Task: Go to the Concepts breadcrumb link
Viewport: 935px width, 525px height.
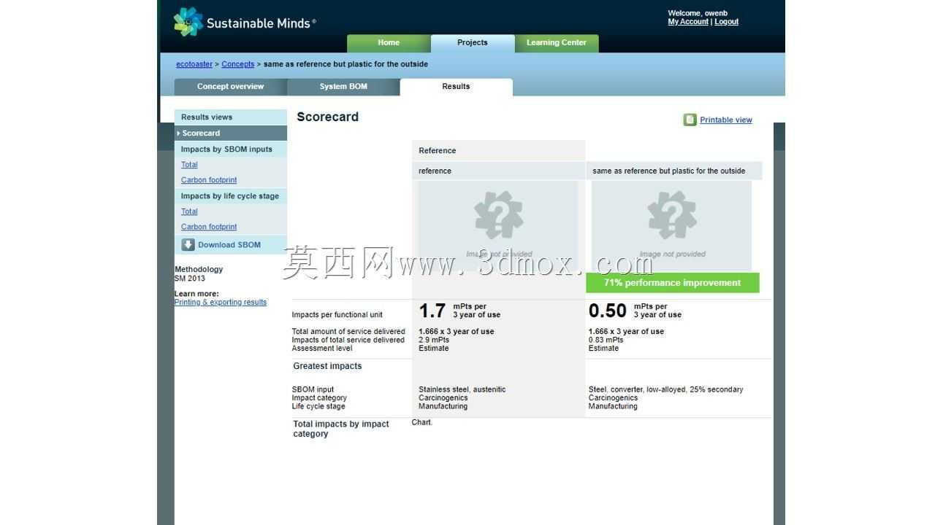Action: [x=238, y=64]
